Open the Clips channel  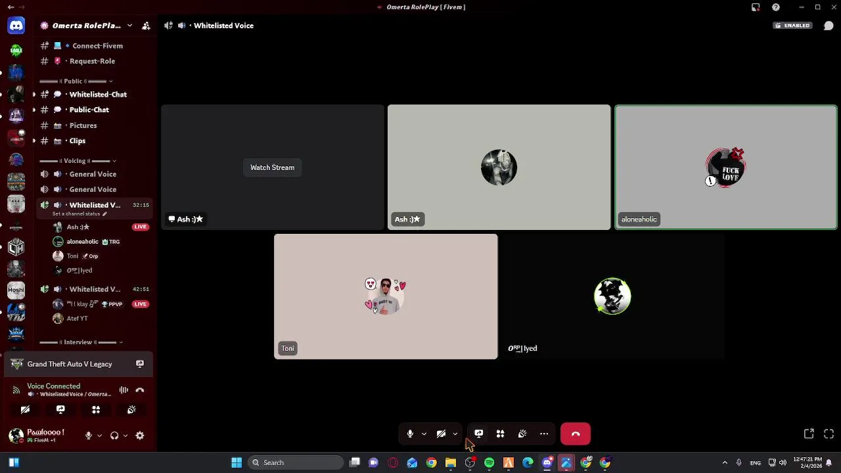[x=95, y=141]
